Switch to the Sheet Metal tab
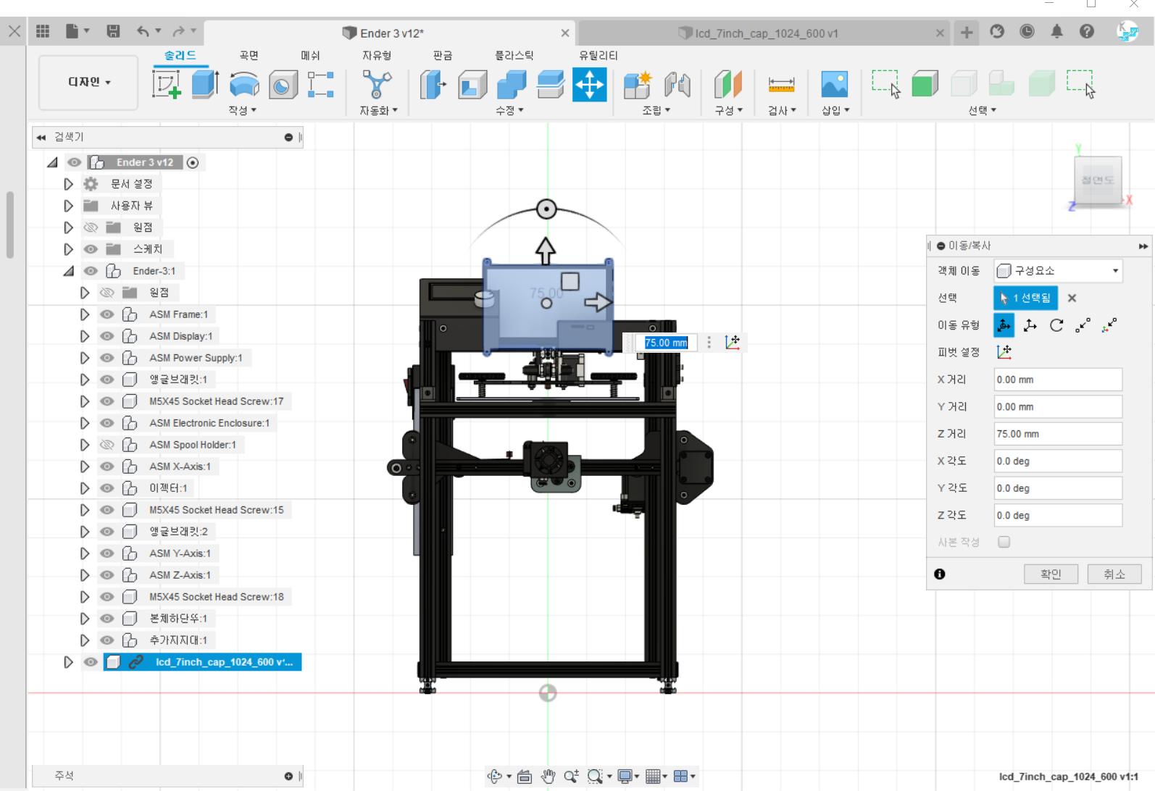Viewport: 1155px width, 791px height. coord(442,55)
